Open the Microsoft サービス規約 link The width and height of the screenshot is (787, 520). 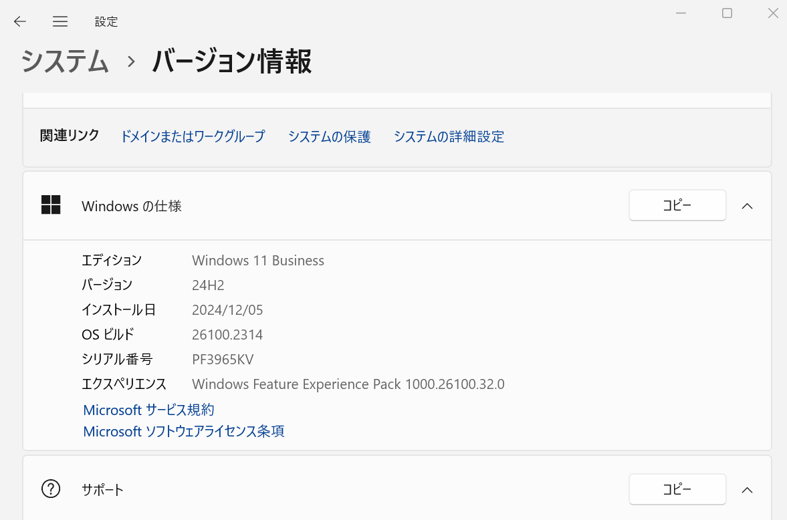[x=148, y=410]
